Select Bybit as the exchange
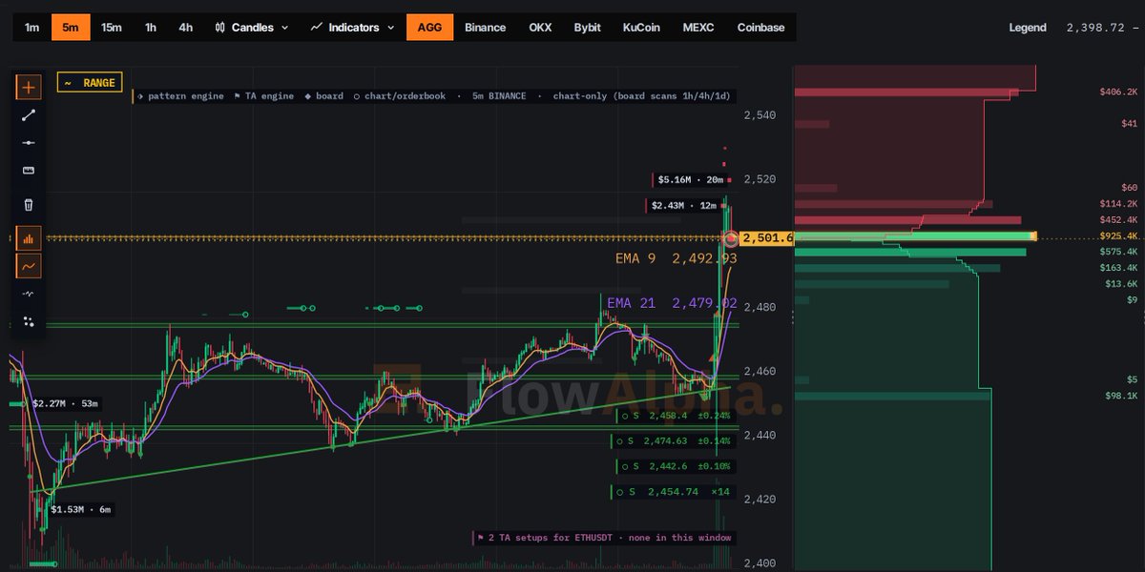1145x572 pixels. (x=588, y=28)
